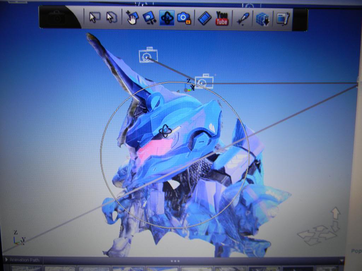Click the move backward navigation arrow
This screenshot has height=271, width=362.
pos(312,241)
